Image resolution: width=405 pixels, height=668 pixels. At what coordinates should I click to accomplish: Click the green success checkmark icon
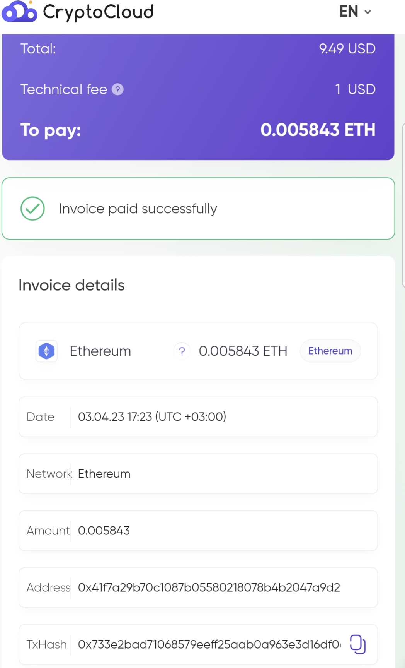click(32, 209)
